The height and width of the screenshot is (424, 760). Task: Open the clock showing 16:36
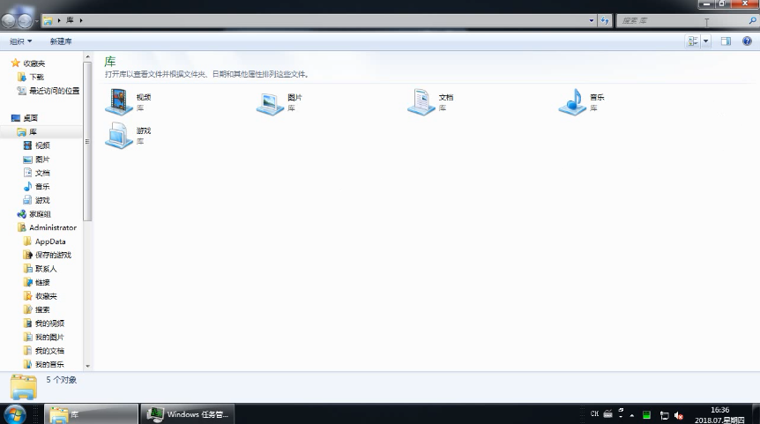pyautogui.click(x=719, y=415)
